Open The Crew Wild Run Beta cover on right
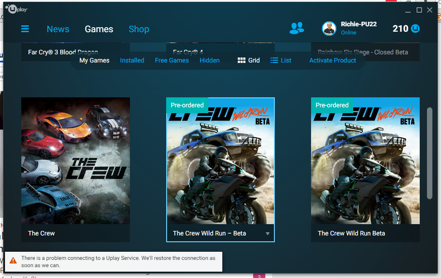Screen dimensions: 441x278 [x=365, y=161]
